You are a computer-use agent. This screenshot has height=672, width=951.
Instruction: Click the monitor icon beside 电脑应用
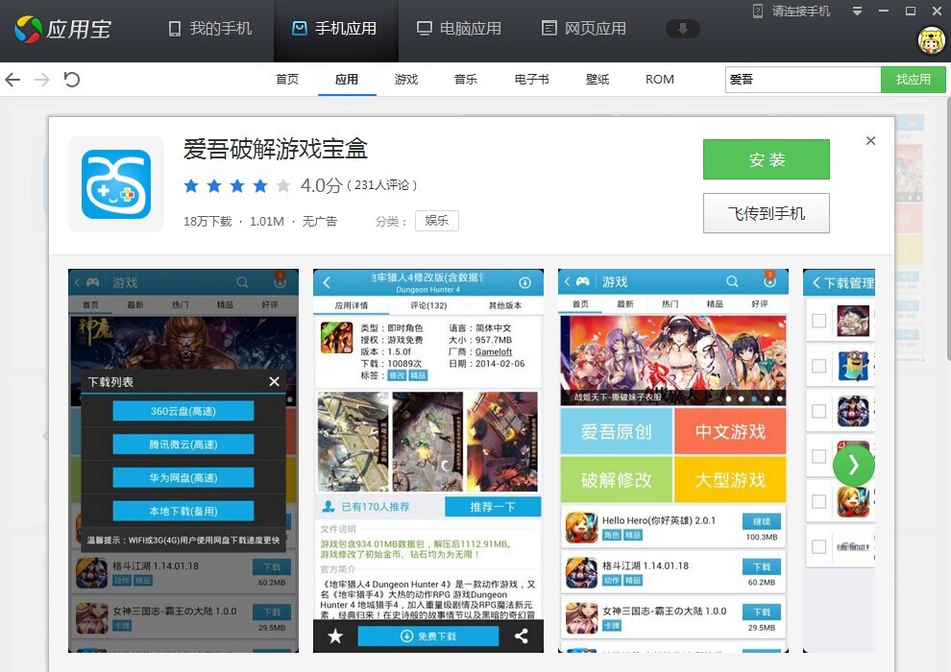coord(425,29)
